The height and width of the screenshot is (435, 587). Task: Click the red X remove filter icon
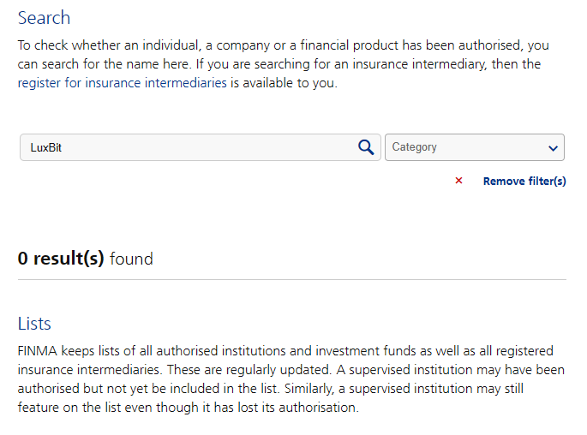click(458, 181)
